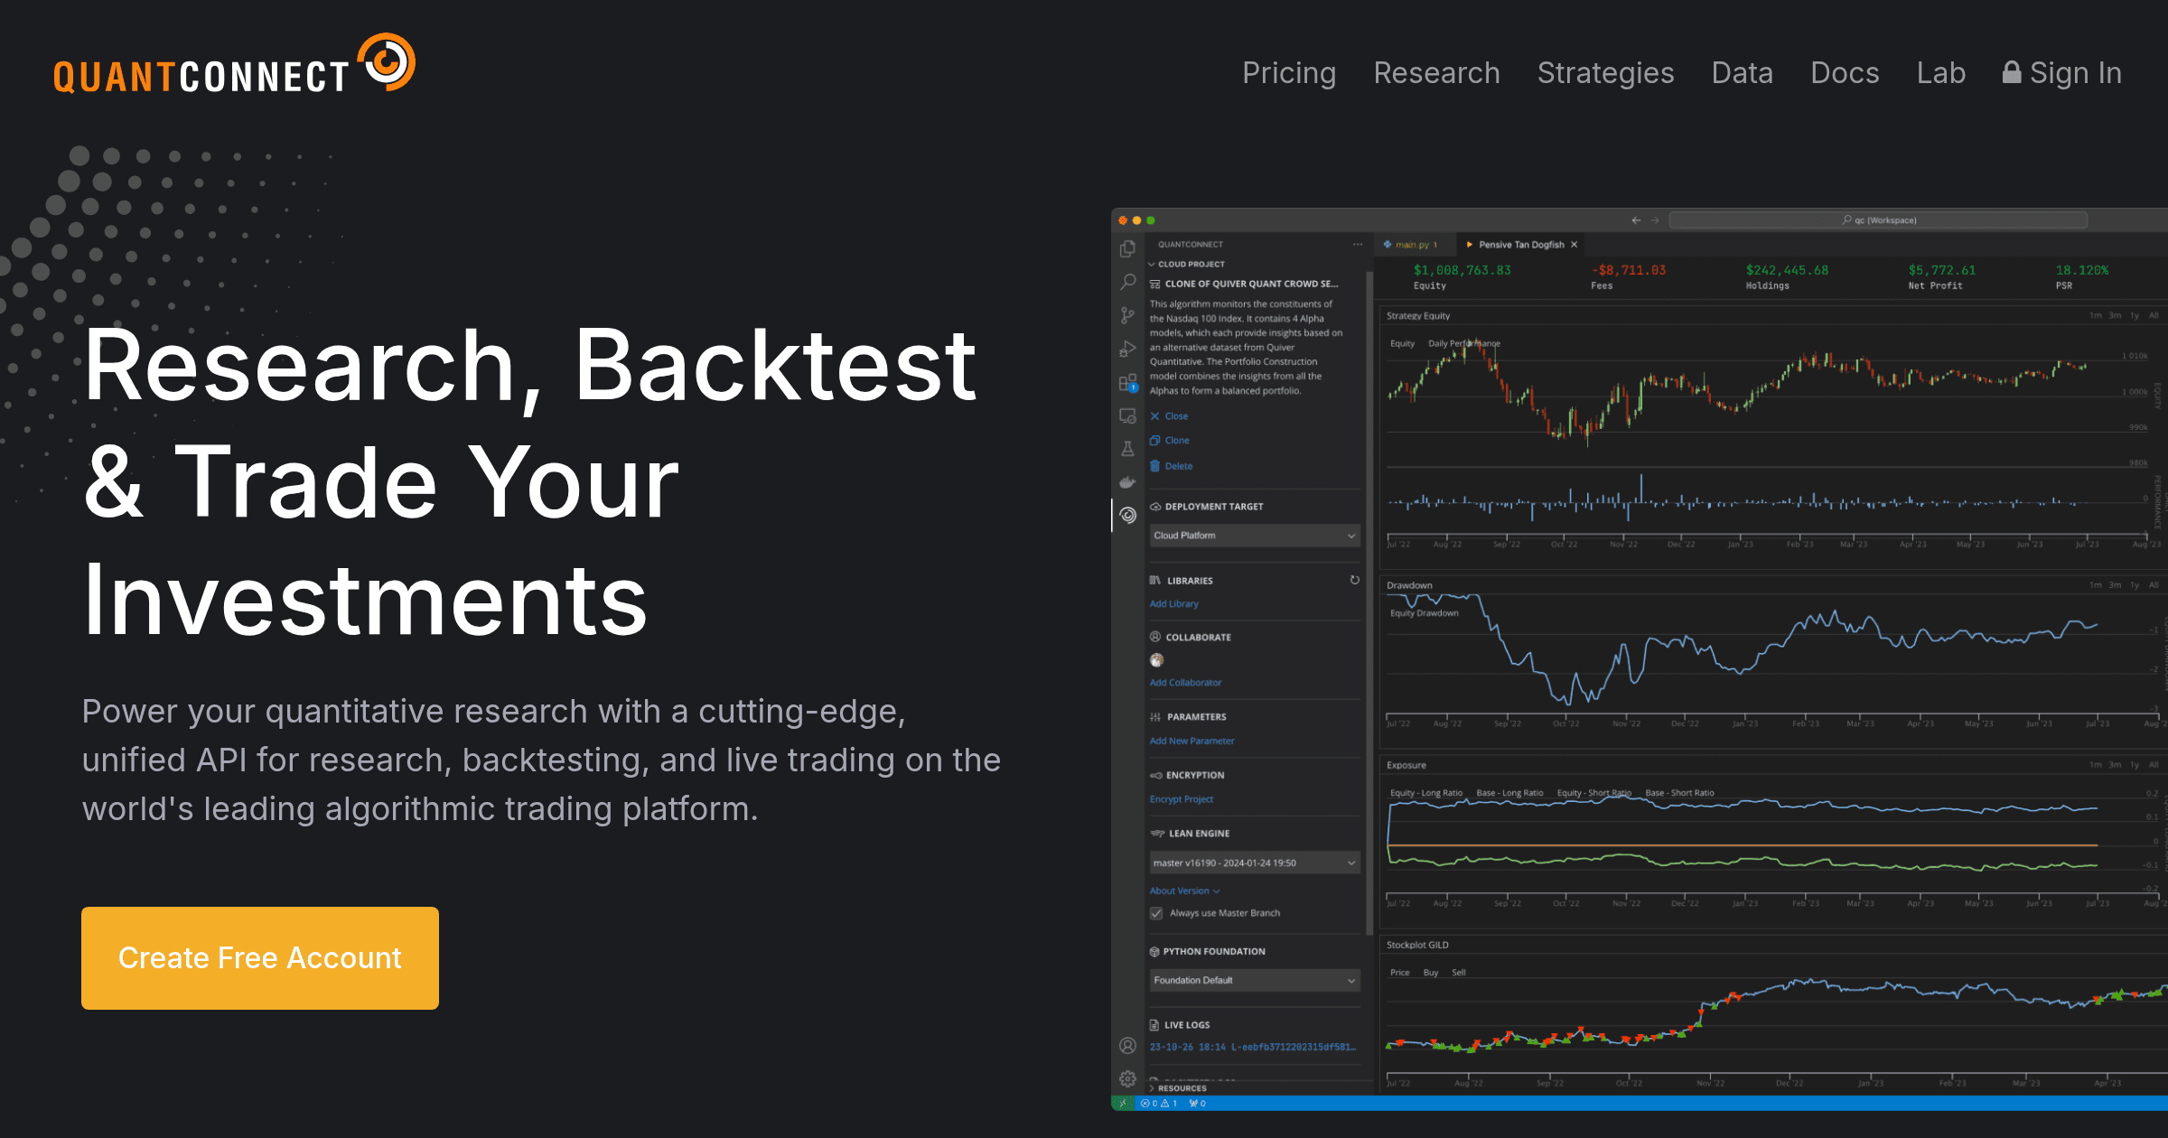2168x1138 pixels.
Task: Toggle Base - Short Ratio series
Action: 1679,793
